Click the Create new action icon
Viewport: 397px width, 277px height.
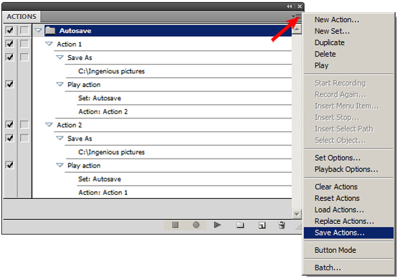(x=262, y=225)
